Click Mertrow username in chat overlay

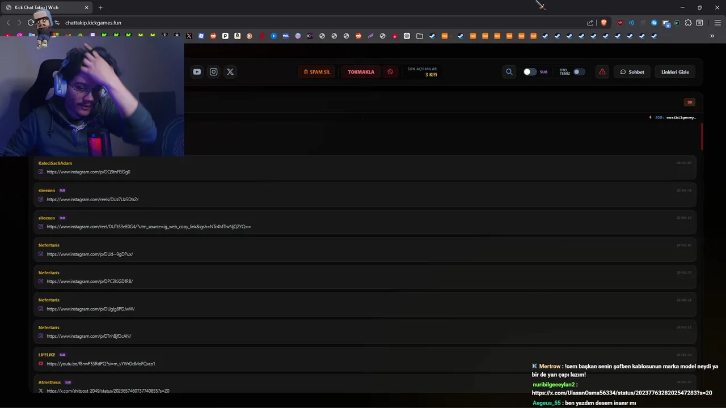pos(550,367)
